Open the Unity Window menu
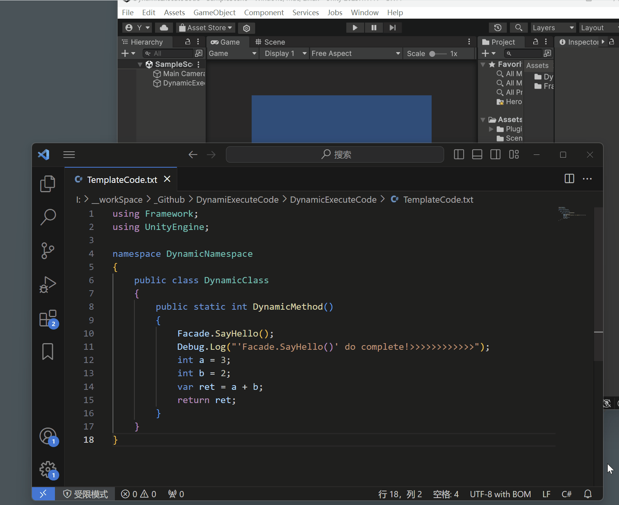619x505 pixels. coord(365,12)
